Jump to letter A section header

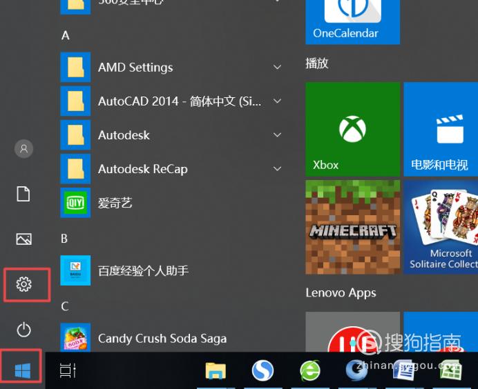tap(65, 36)
